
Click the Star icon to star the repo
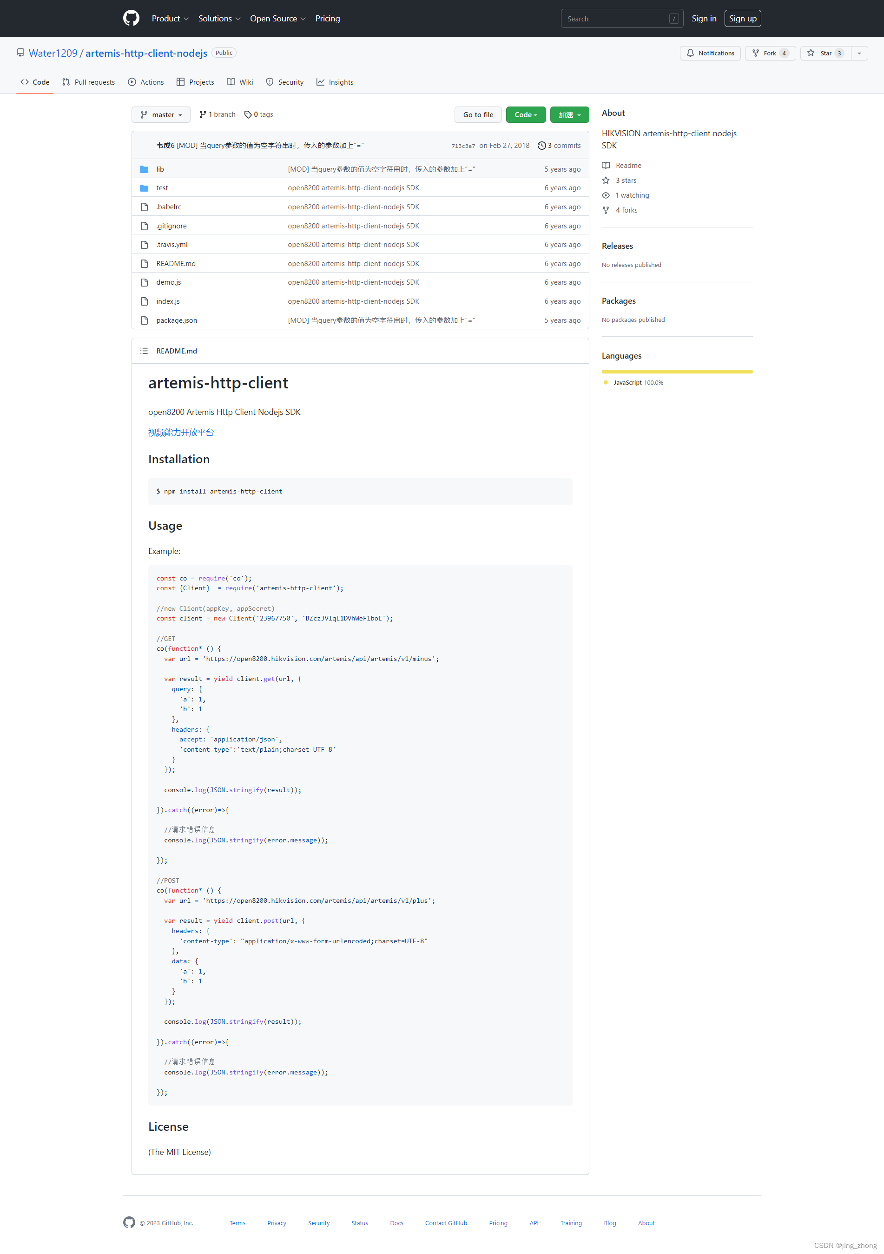811,53
